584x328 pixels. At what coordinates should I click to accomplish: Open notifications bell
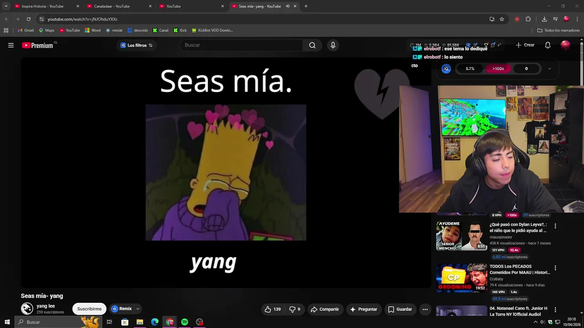point(548,45)
